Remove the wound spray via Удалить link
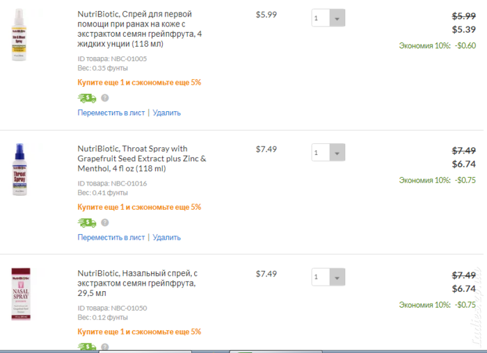 click(x=166, y=113)
